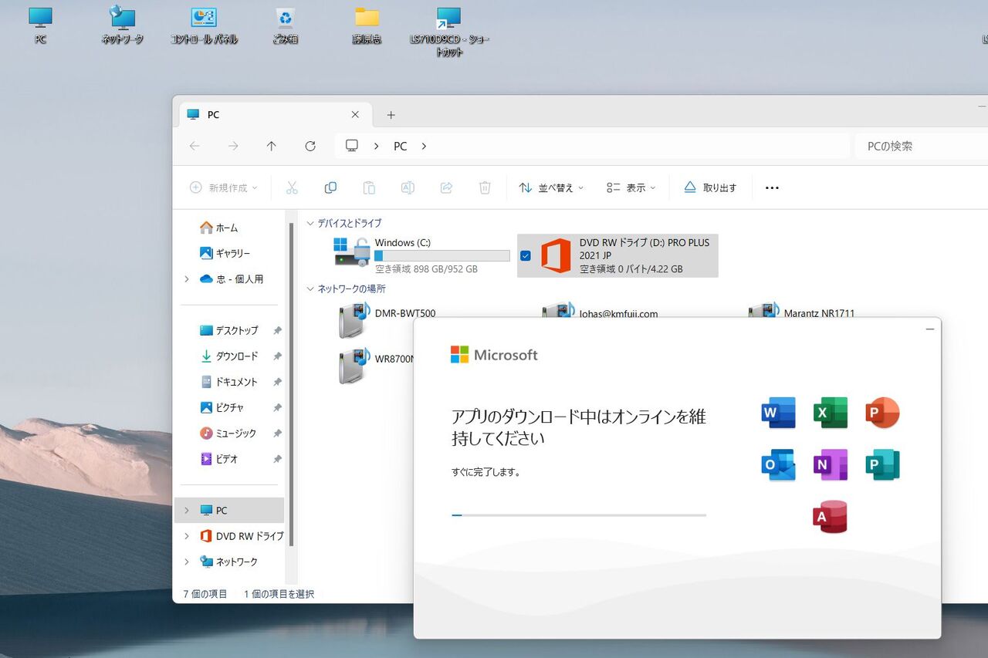Click the PowerPoint icon in Office installer

point(883,413)
